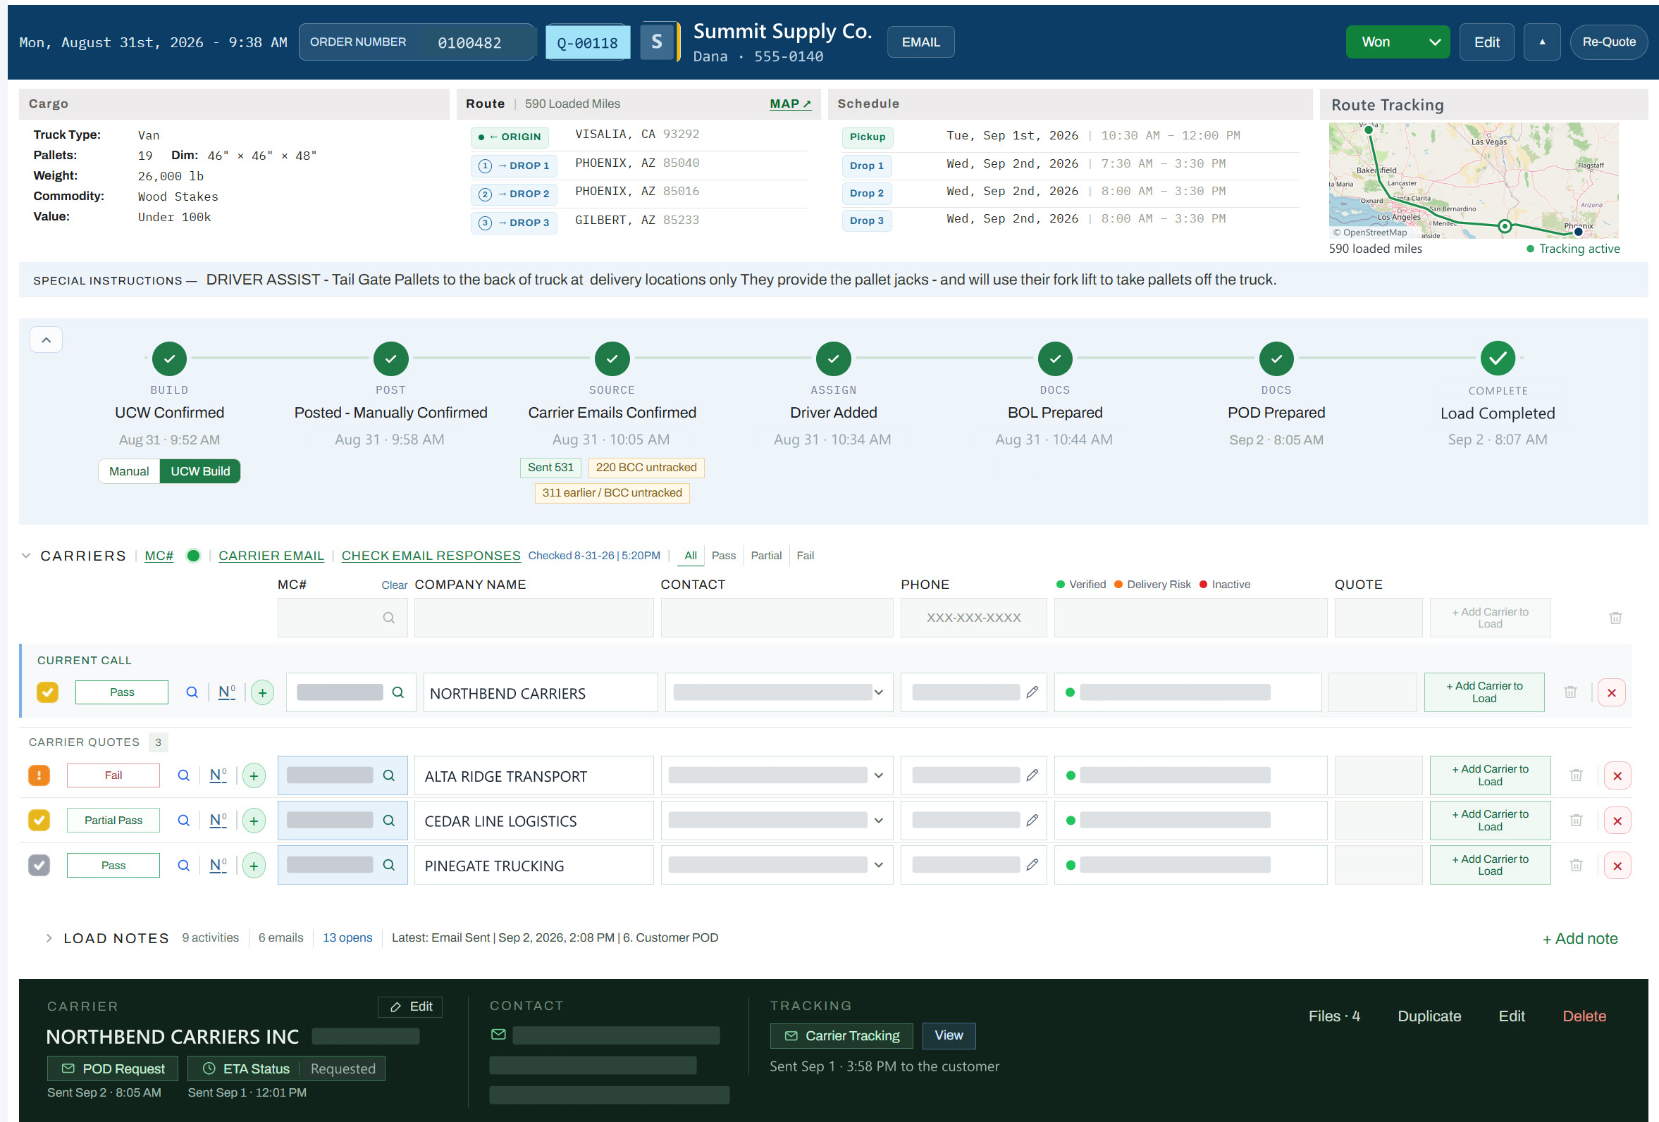Viewport: 1659px width, 1122px height.
Task: Edit phone pencil icon for Northbend Carriers
Action: coord(1032,692)
